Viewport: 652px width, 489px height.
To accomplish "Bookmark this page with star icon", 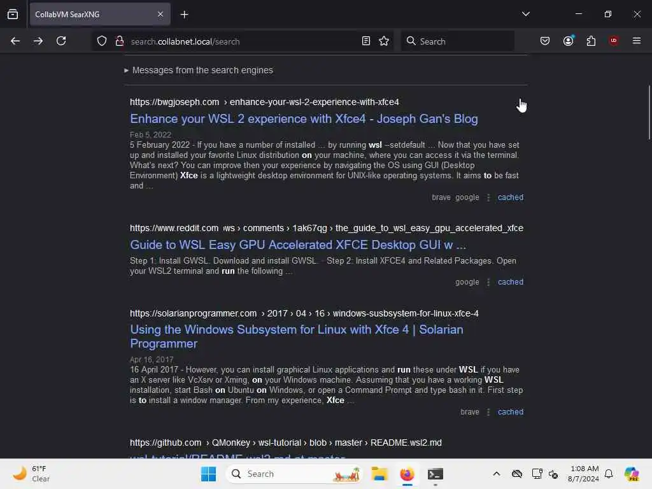I will tap(384, 41).
